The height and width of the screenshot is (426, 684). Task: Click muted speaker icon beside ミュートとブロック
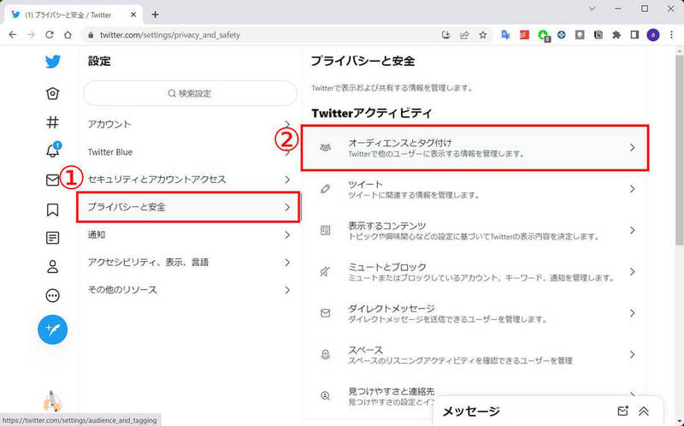coord(326,272)
